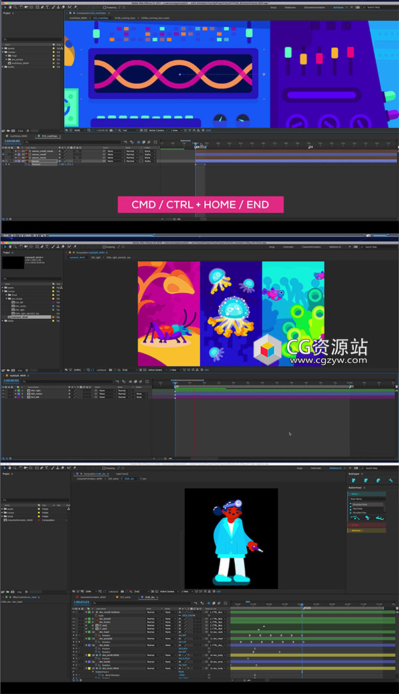This screenshot has height=694, width=399.
Task: Click the rounded-corner cap icon in ButtCapper panel
Action: tap(378, 480)
